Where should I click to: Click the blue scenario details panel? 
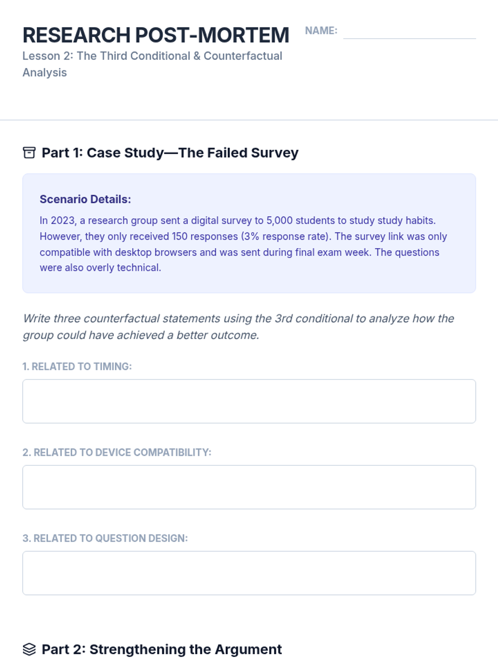click(x=249, y=233)
